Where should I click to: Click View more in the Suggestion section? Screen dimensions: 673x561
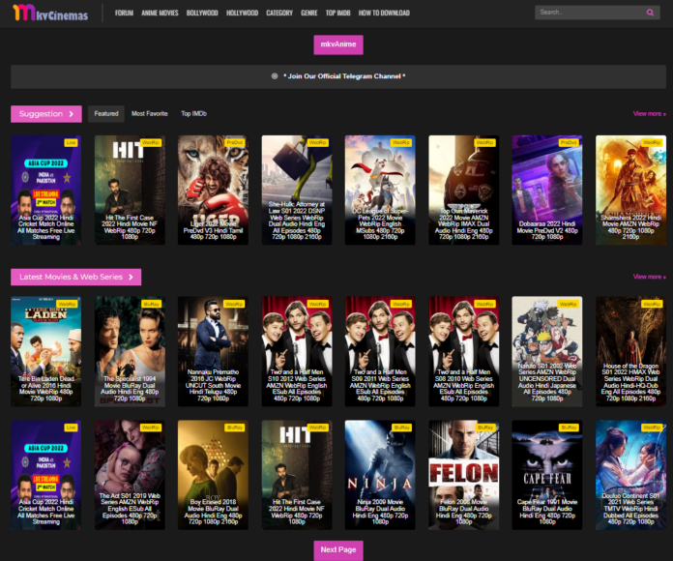pos(650,114)
